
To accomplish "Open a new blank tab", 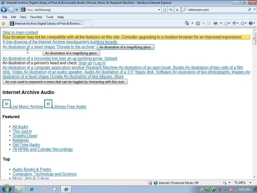I will tap(88, 24).
